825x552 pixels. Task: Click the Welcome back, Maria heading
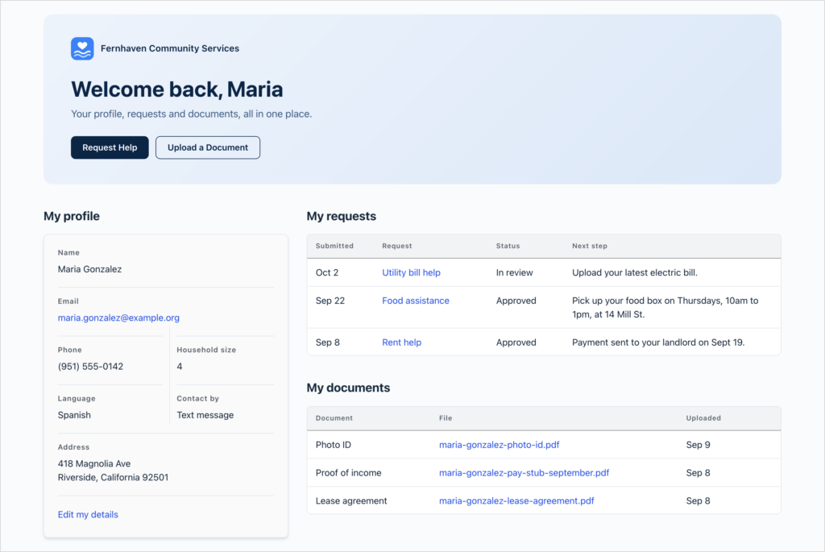176,89
